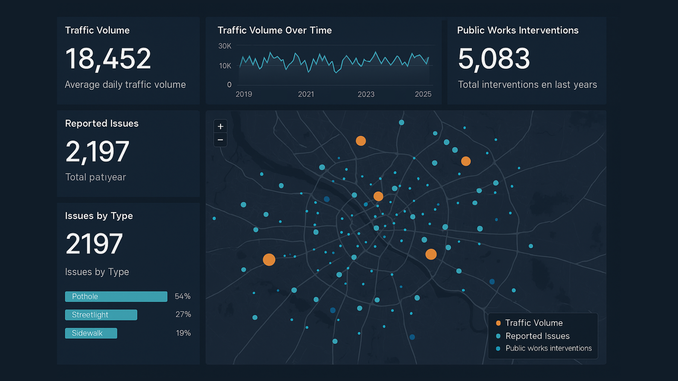The image size is (678, 381).
Task: Click the Issues by Type panel heading
Action: tap(99, 216)
